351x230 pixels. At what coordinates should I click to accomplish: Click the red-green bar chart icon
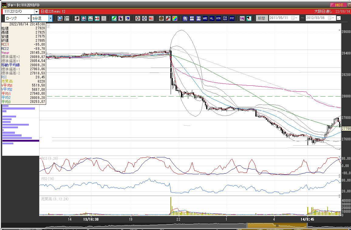click(90, 18)
